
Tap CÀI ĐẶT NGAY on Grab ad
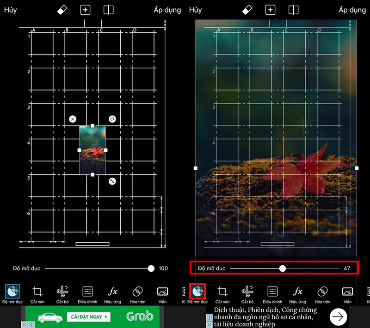coord(89,317)
